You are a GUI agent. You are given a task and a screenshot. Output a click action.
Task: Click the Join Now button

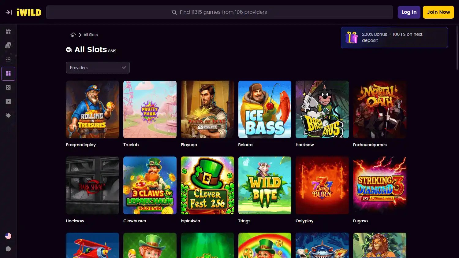(438, 12)
